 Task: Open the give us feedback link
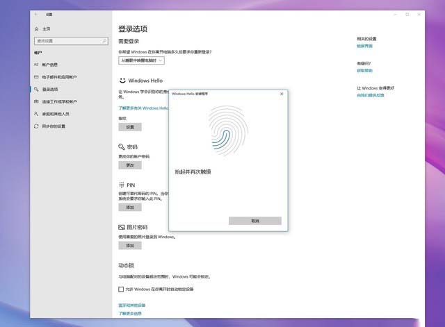click(x=371, y=96)
